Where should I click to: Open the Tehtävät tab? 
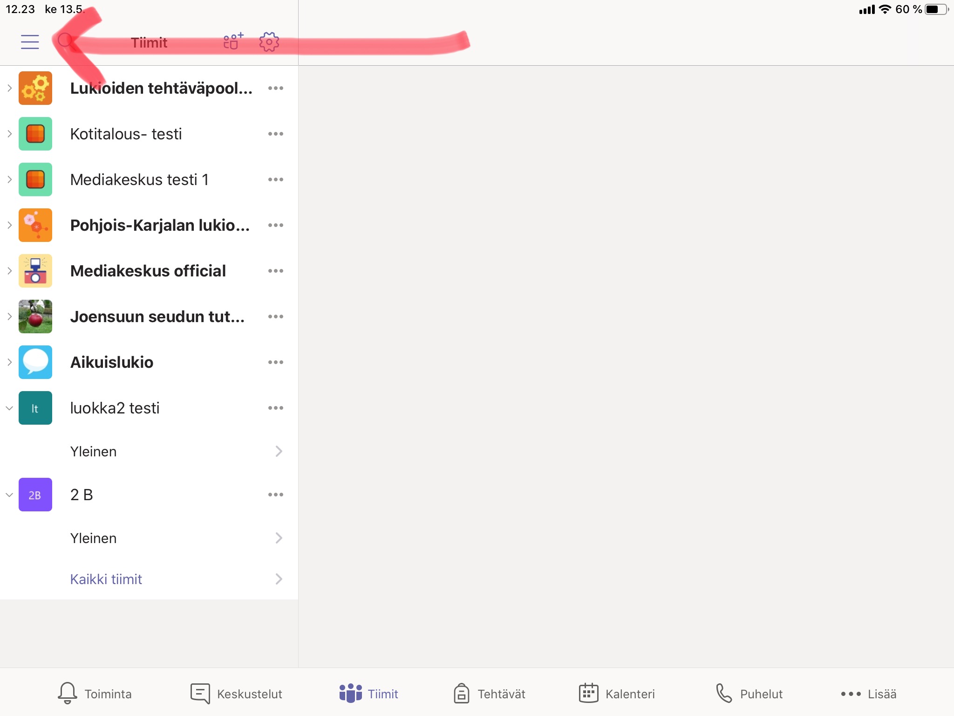[489, 694]
